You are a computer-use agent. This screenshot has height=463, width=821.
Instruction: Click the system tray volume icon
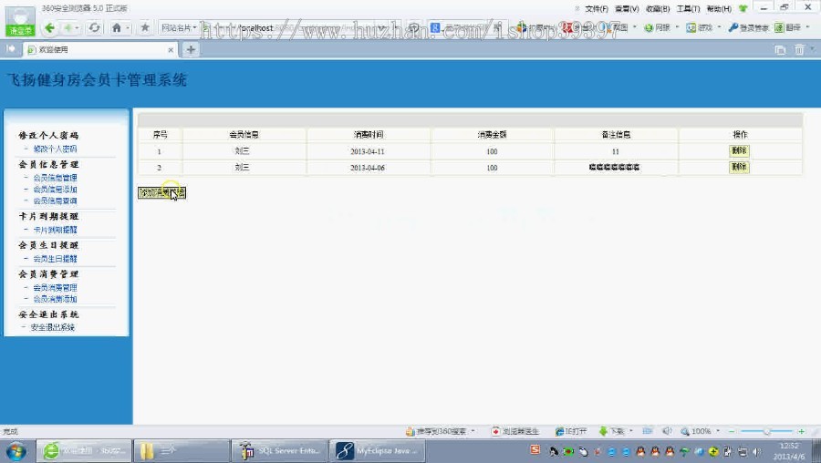pos(756,451)
